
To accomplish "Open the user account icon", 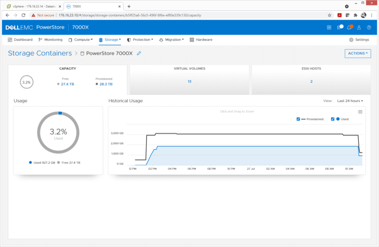I will point(359,28).
